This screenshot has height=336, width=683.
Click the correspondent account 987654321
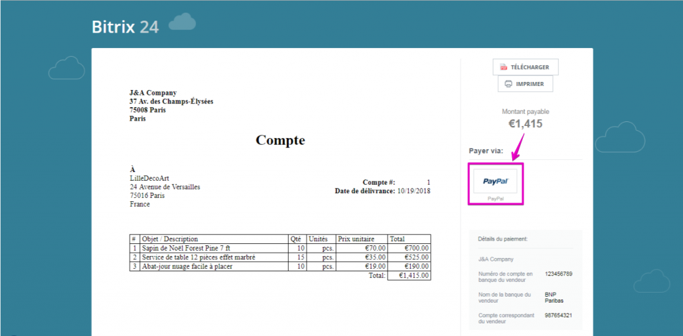point(558,315)
